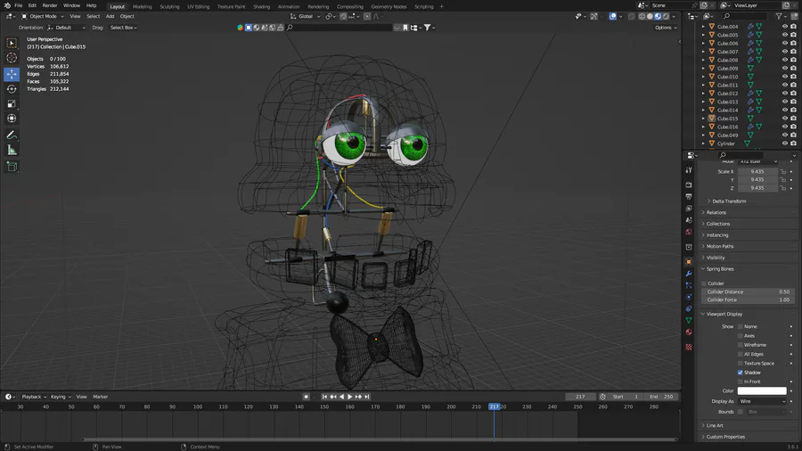Viewport: 802px width, 451px height.
Task: Open the viewport Add menu
Action: point(110,16)
